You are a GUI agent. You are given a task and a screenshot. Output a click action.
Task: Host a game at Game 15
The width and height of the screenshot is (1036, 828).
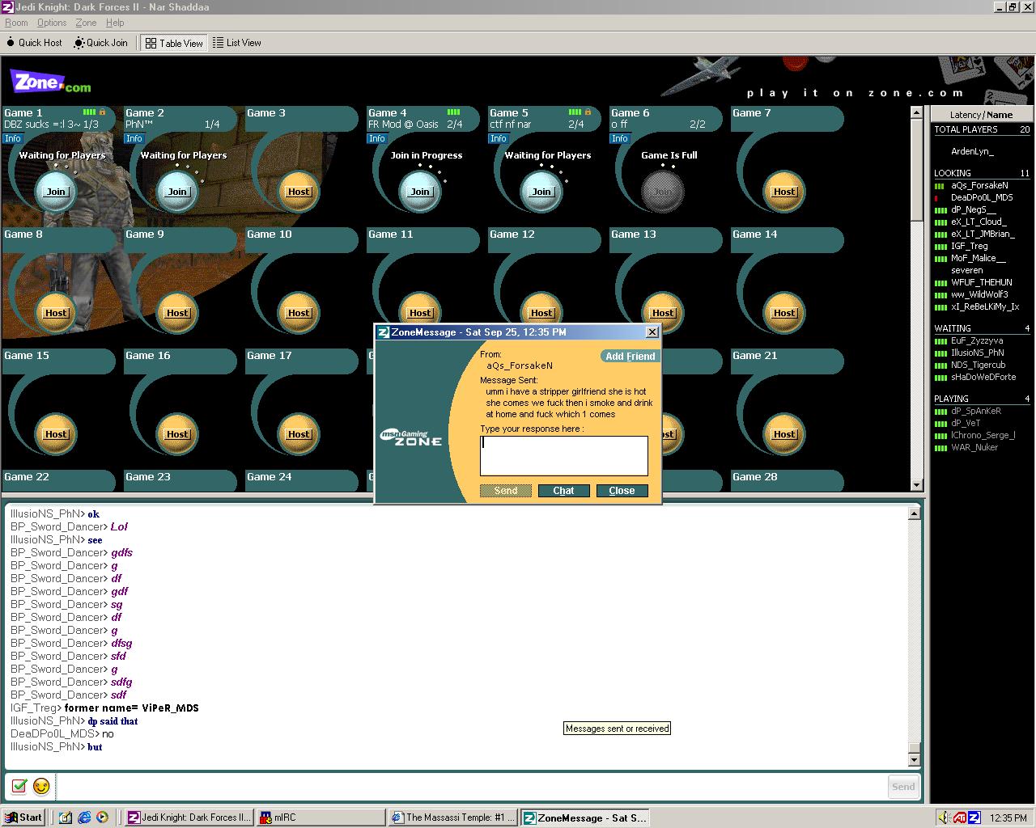[56, 434]
